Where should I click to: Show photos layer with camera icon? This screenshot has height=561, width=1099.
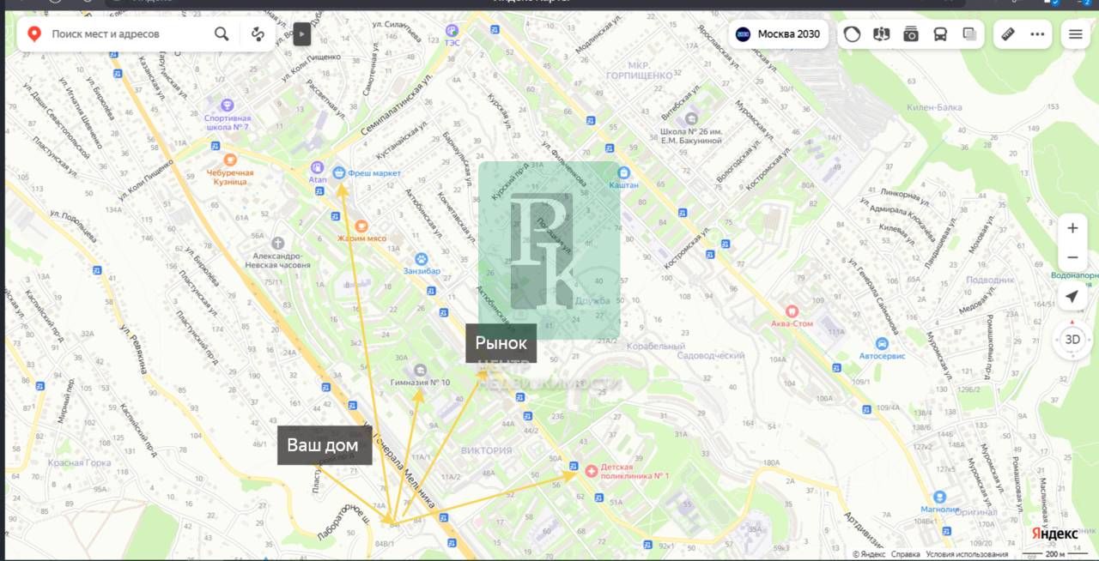point(911,34)
